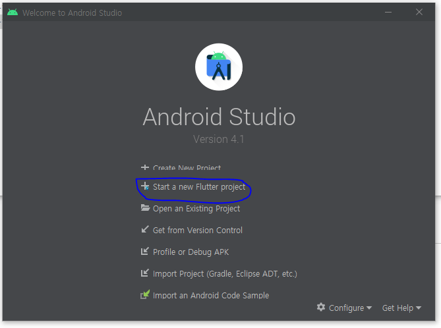Choose Profile or Debug APK

click(x=191, y=252)
